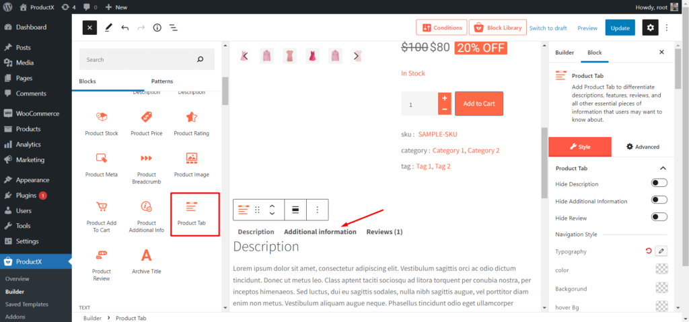Insert the Product Image block
Image resolution: width=689 pixels, height=322 pixels.
(192, 165)
